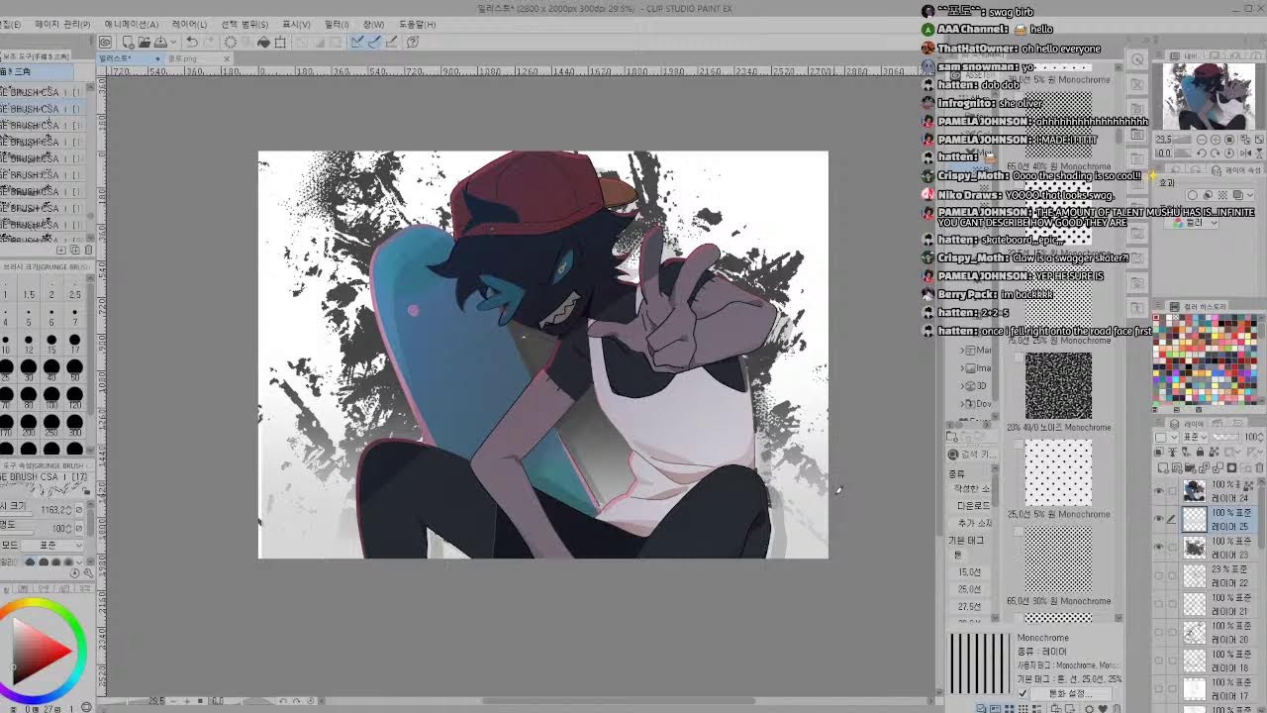Image resolution: width=1267 pixels, height=713 pixels.
Task: Toggle visibility of 레이어 23
Action: (x=1159, y=547)
